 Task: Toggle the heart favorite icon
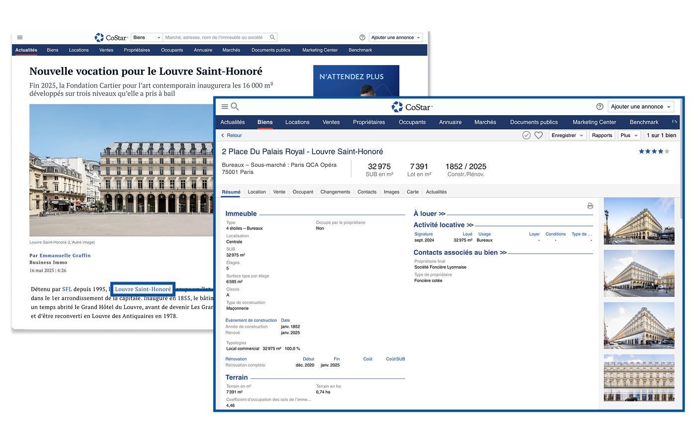tap(538, 135)
